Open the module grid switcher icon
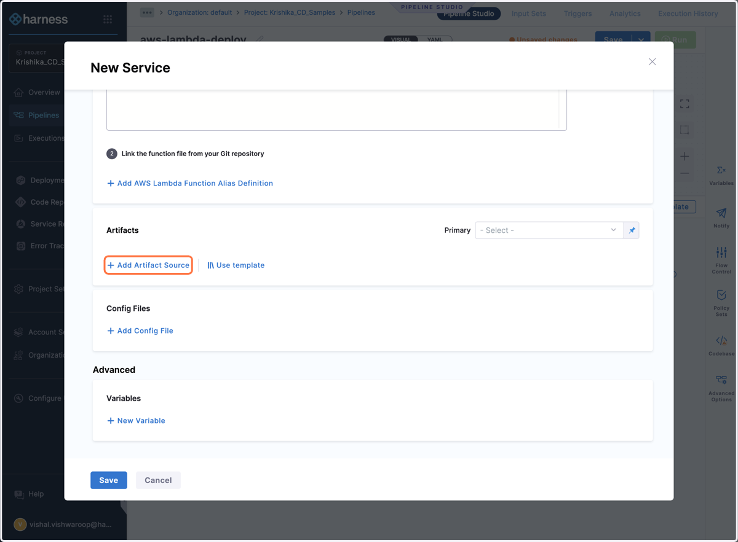 108,20
